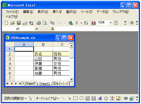Click the send-by-email icon next to Save
Screen dimensions: 141x104
(25, 23)
